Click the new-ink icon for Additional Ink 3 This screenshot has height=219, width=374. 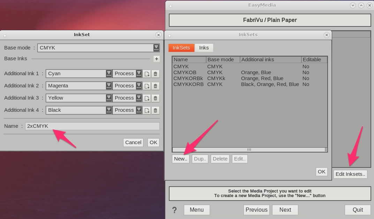(147, 98)
